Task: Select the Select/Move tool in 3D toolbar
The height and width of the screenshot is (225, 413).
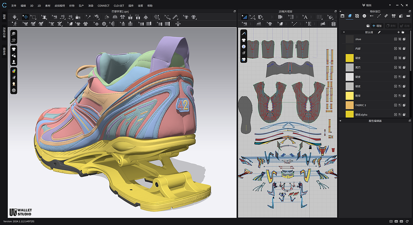Action: coord(25,17)
